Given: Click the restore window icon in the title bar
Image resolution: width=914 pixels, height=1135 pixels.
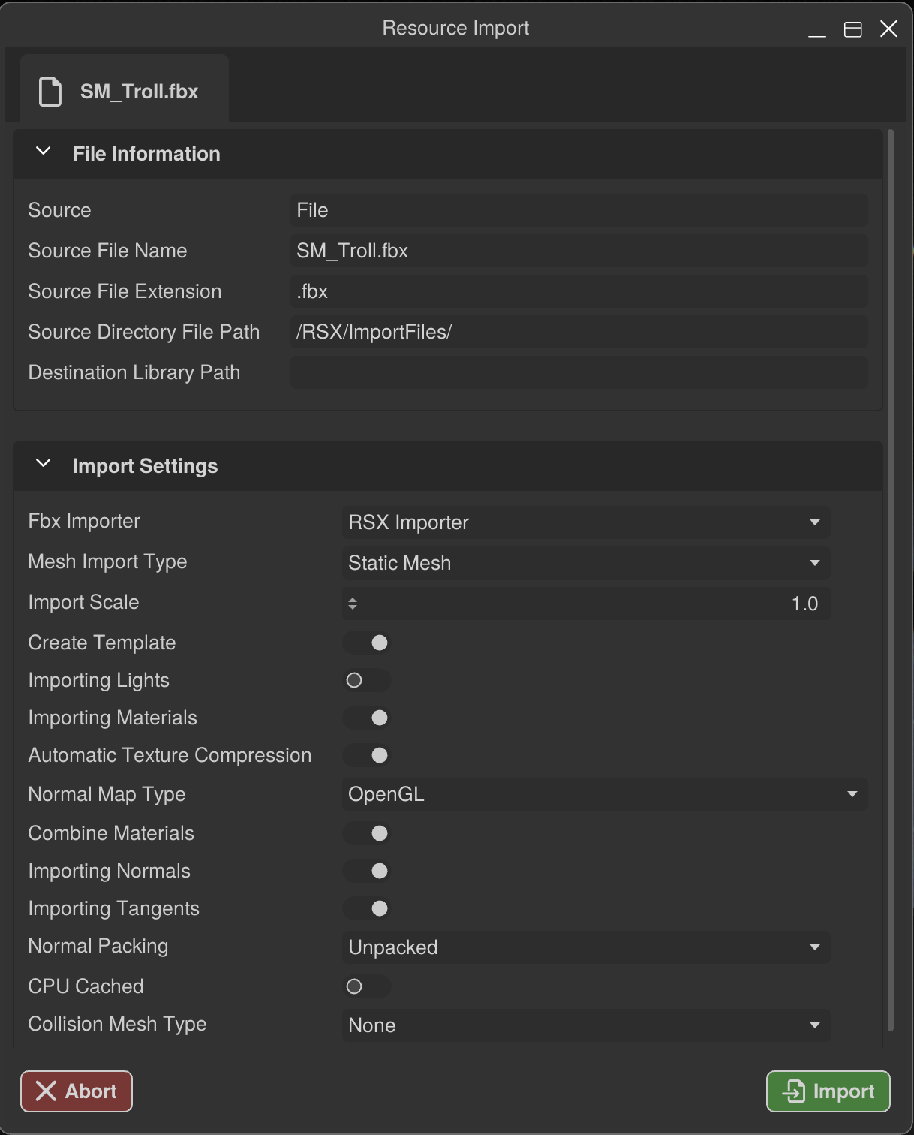Looking at the screenshot, I should (x=853, y=29).
